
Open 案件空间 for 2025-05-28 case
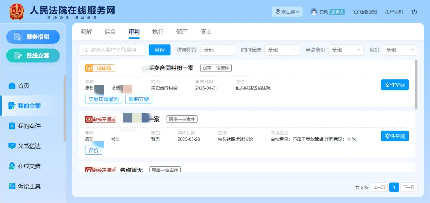[395, 136]
